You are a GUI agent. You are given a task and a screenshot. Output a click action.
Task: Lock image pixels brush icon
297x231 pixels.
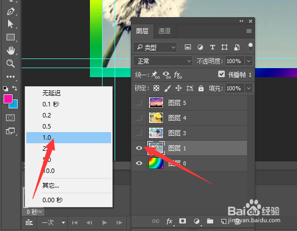pos(168,88)
